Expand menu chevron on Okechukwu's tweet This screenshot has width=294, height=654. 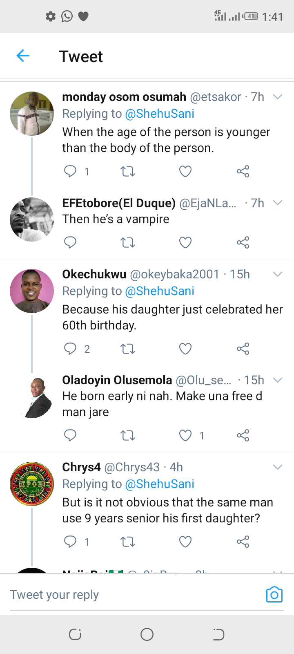[x=278, y=274]
